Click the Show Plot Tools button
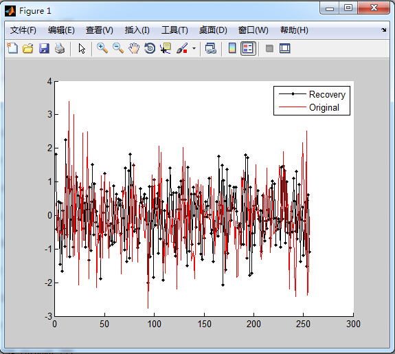Viewport: 395px width, 354px height. (285, 48)
